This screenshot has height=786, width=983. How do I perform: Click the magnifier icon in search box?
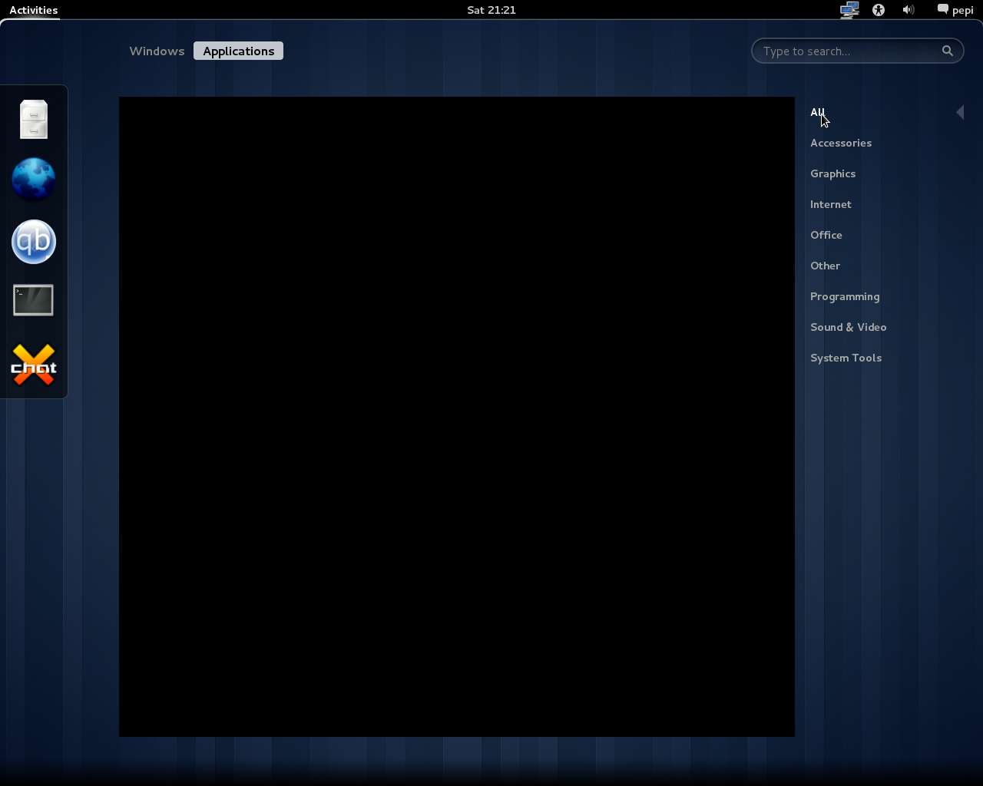[948, 51]
